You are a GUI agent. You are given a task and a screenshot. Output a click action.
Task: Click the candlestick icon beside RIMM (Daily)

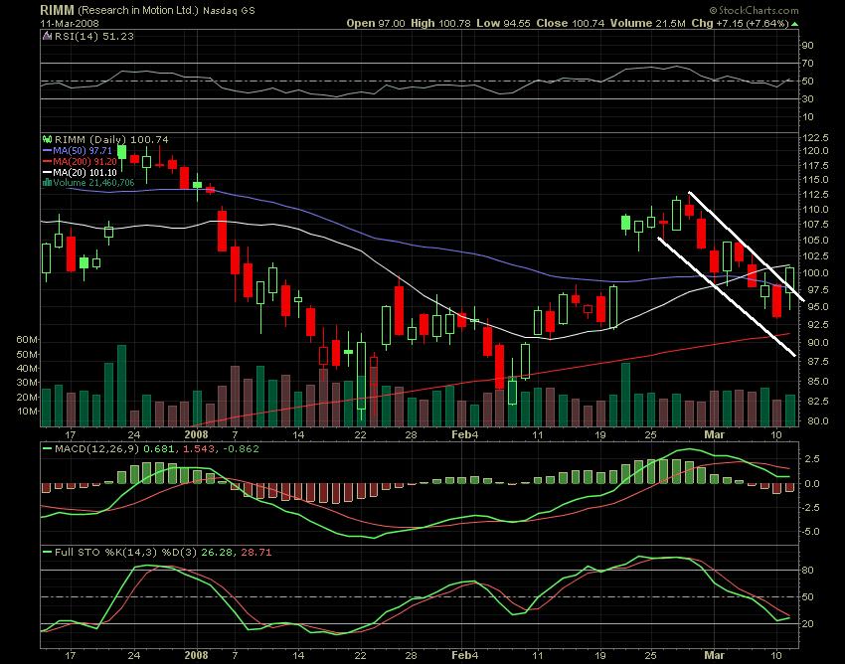[48, 139]
